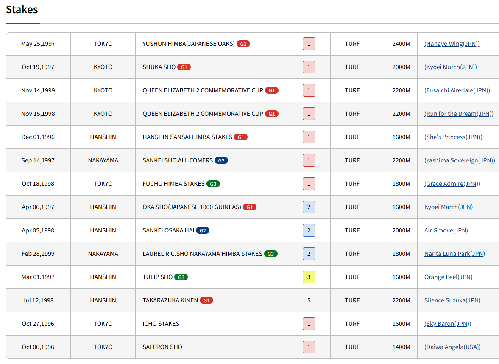Image resolution: width=499 pixels, height=364 pixels.
Task: Click the TAKARAZUKA KINEN race name
Action: (170, 300)
